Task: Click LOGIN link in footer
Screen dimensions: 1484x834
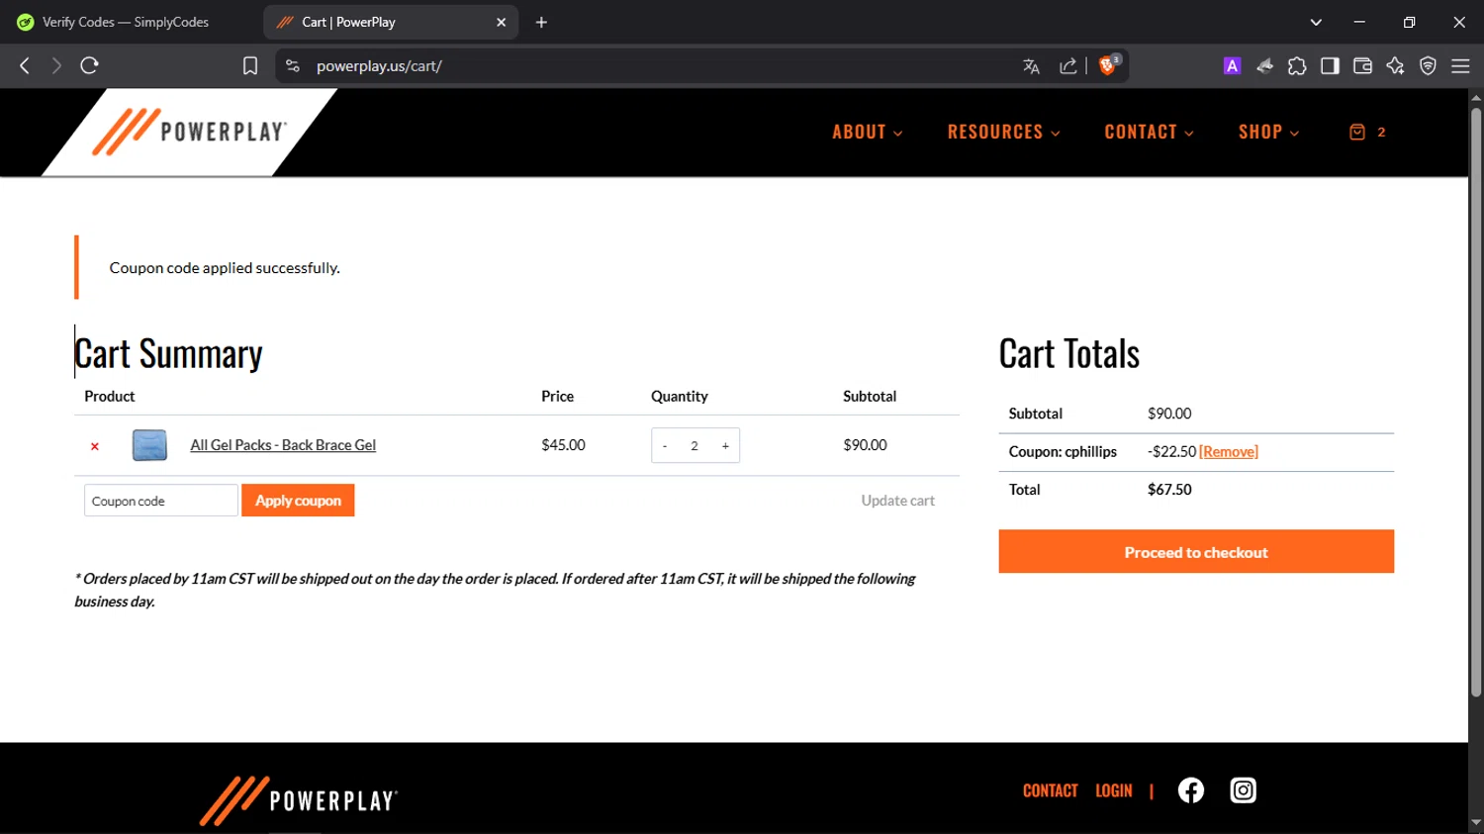Action: tap(1114, 790)
